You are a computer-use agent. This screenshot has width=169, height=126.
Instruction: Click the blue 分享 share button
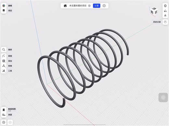pyautogui.click(x=97, y=6)
